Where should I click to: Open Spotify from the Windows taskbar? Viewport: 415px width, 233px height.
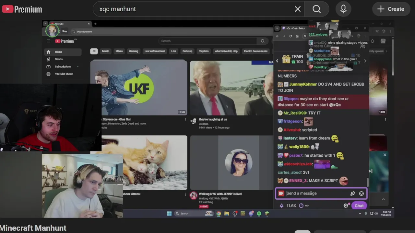point(259,214)
